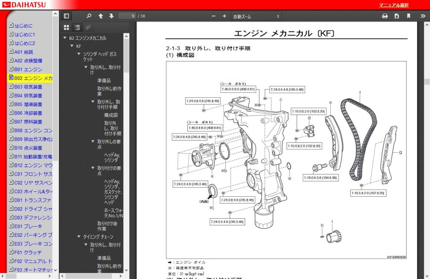Toggle the PDF sidebar panel

coord(66,16)
